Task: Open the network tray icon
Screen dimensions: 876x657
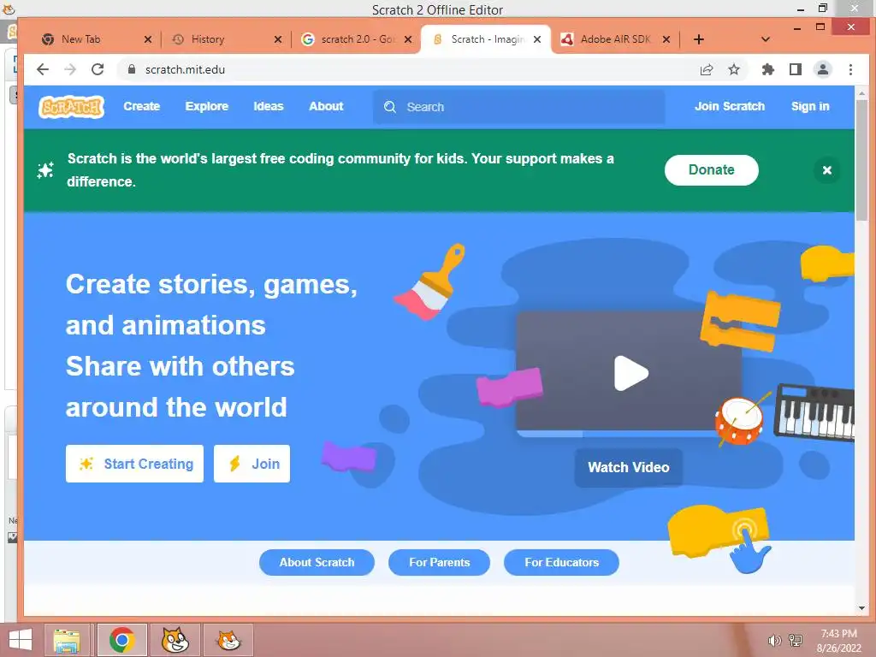Action: pyautogui.click(x=796, y=641)
